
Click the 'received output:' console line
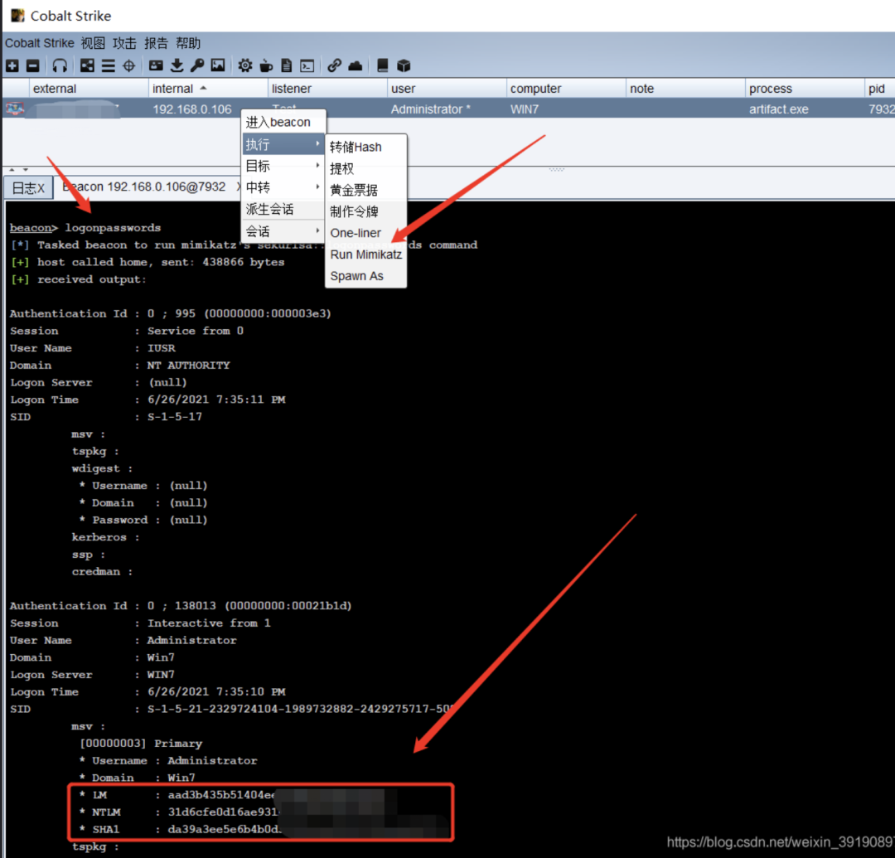pos(78,279)
